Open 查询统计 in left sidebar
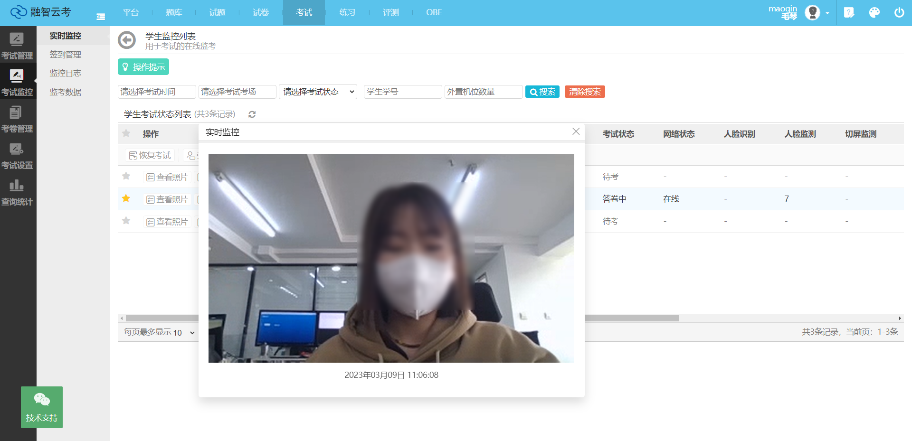 (x=17, y=193)
